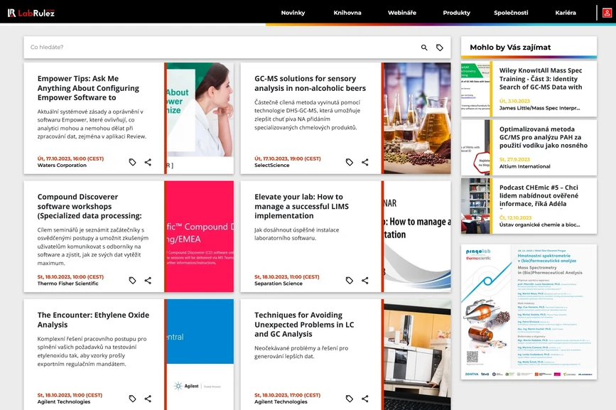Viewport: 616px width, 410px height.
Task: Share the Techniques for Avoiding Problems article
Action: click(x=364, y=399)
